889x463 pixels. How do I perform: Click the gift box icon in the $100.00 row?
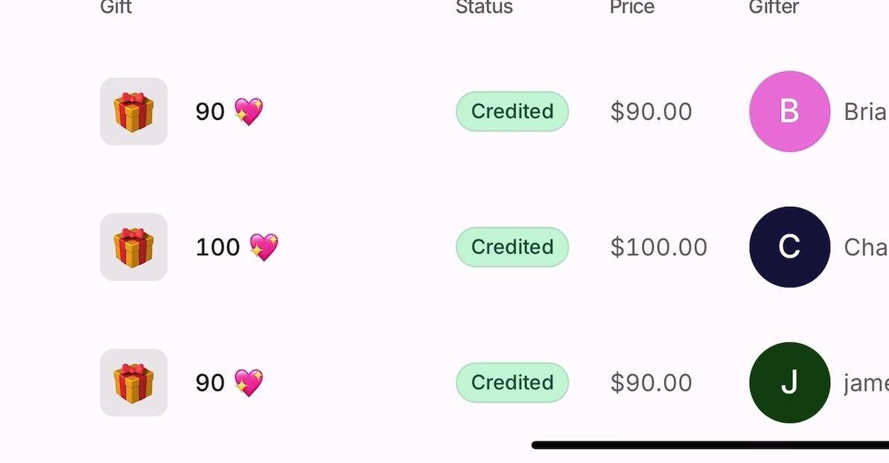(134, 247)
